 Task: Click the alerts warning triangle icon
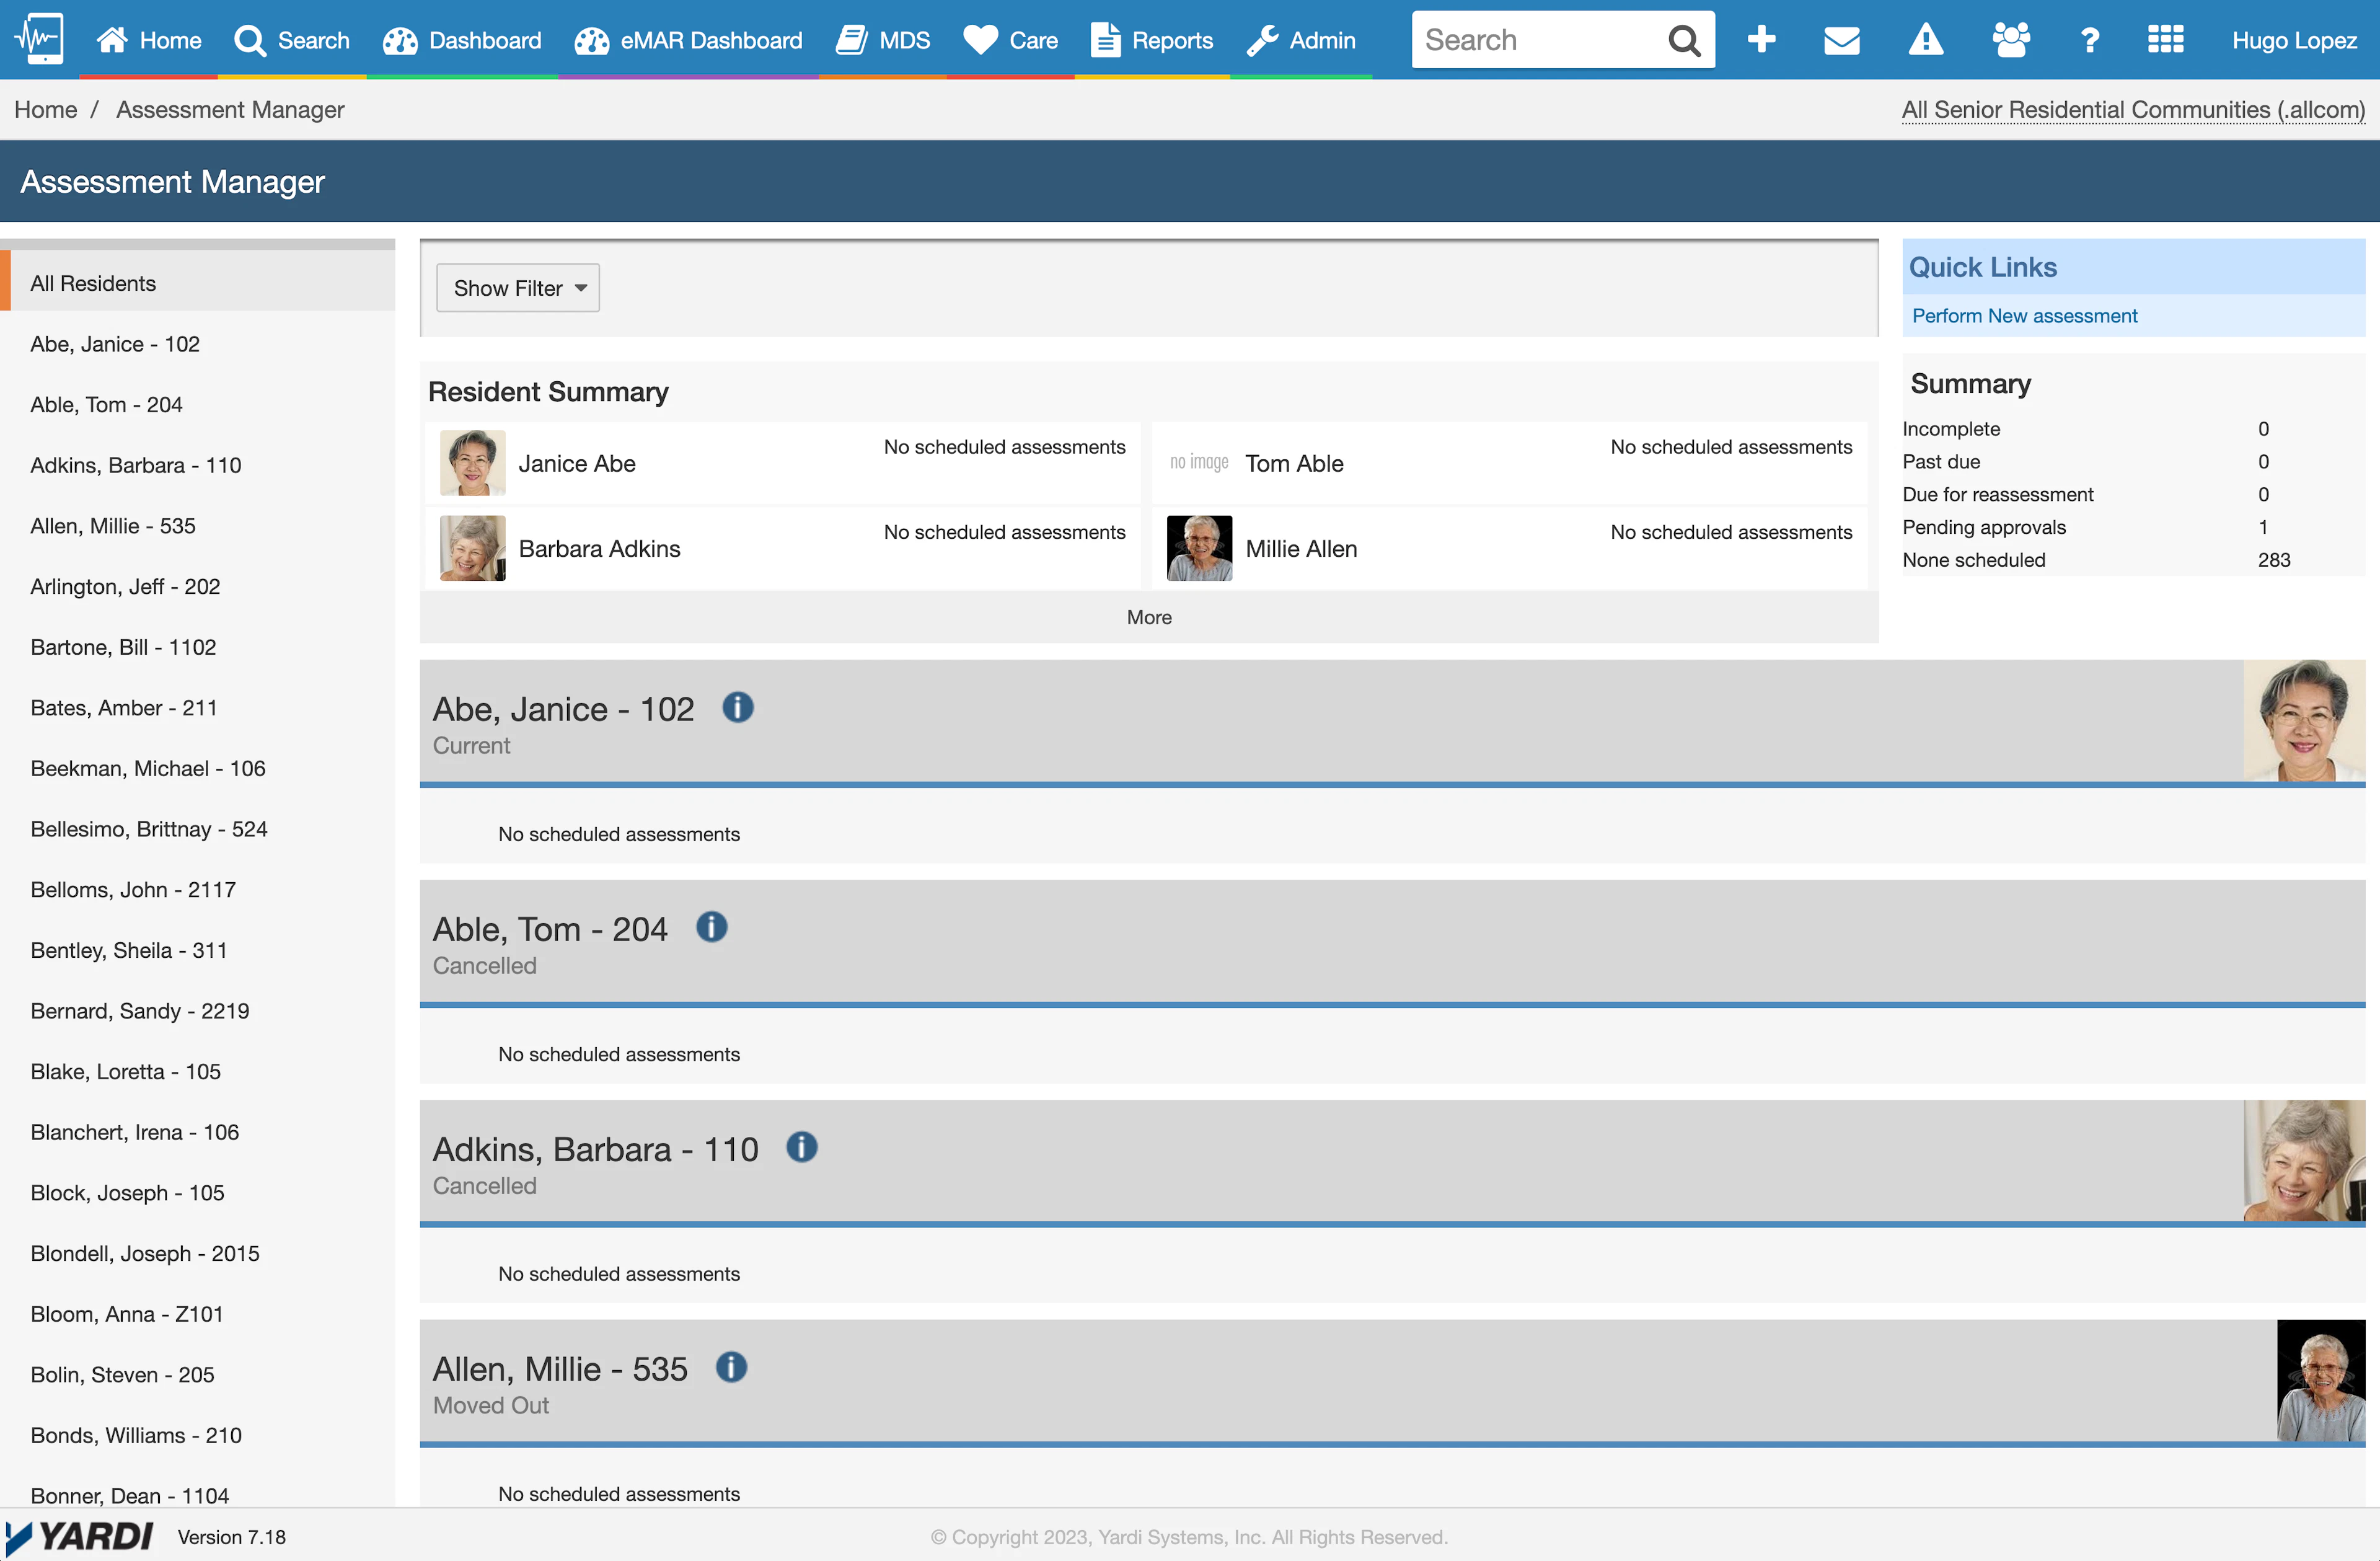1925,40
